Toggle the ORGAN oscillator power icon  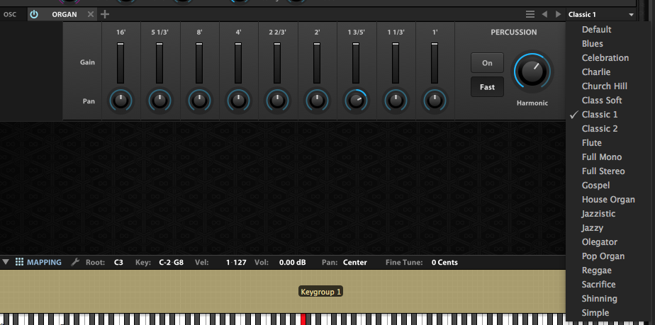click(x=34, y=14)
